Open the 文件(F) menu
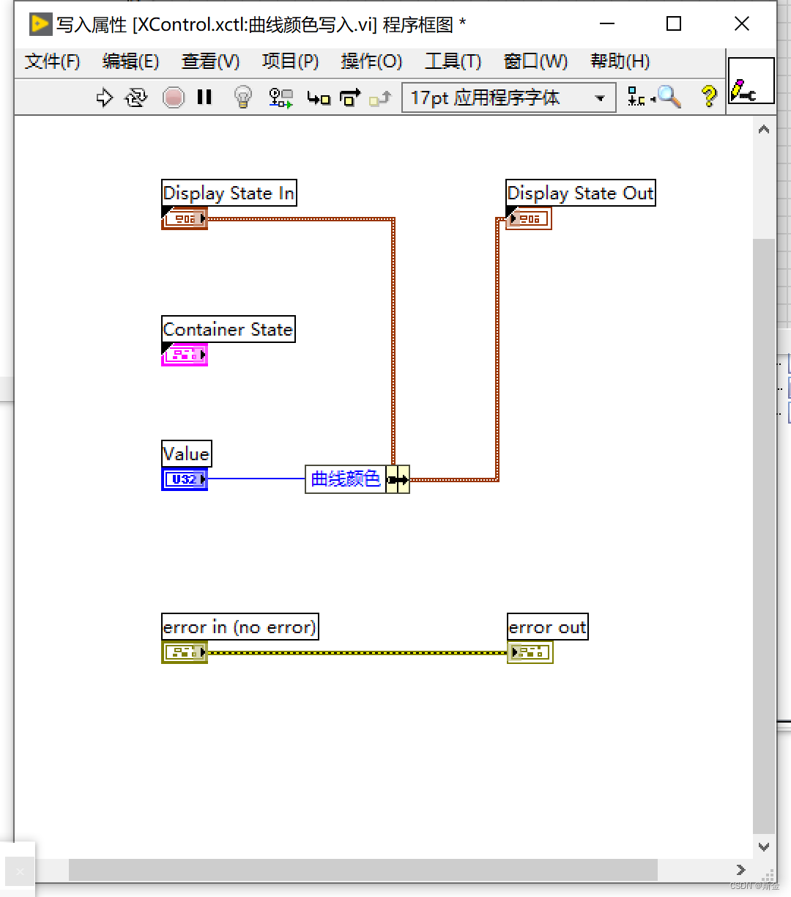 [52, 62]
